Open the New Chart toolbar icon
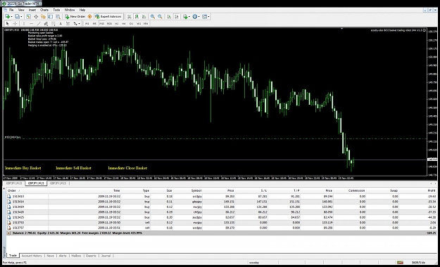The width and height of the screenshot is (440, 267). coord(7,17)
